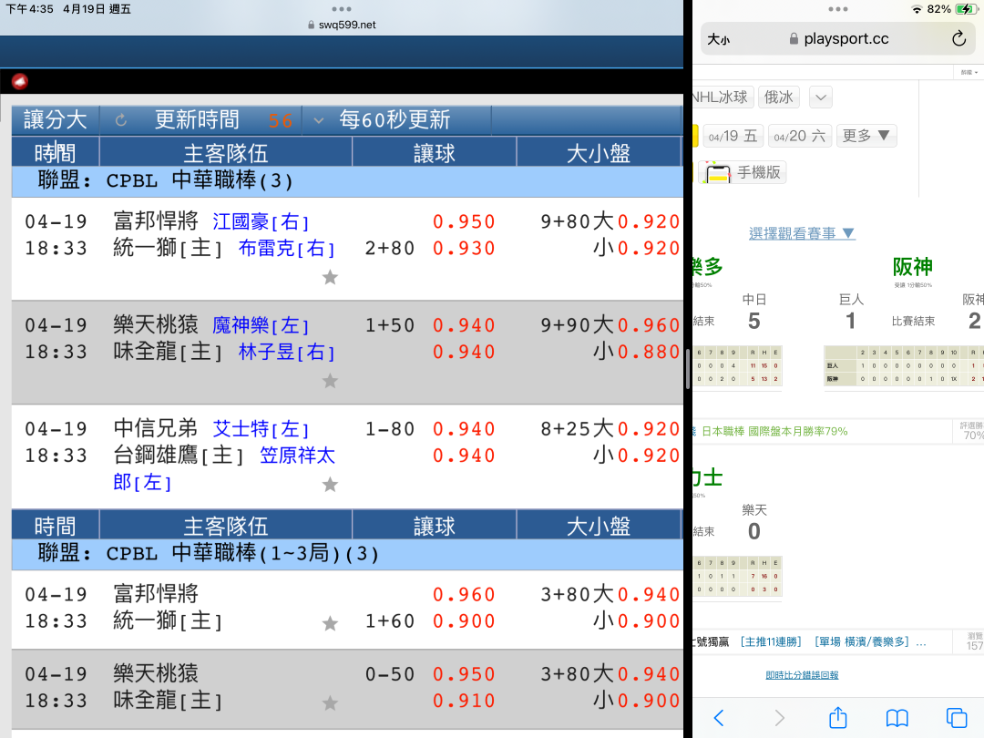Switch to the 俄冰 league tab
The height and width of the screenshot is (738, 984).
pos(779,97)
